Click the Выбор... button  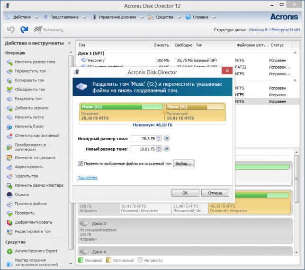183,163
